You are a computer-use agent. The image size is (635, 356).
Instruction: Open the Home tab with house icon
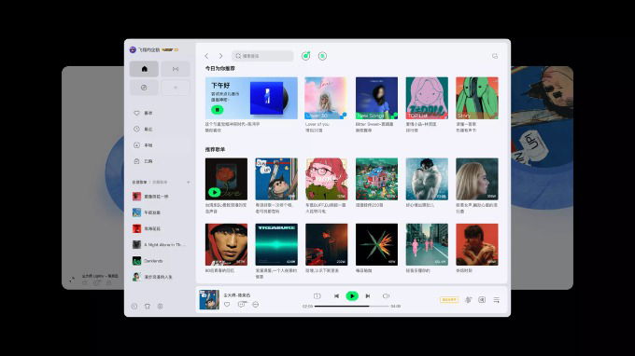coord(144,69)
